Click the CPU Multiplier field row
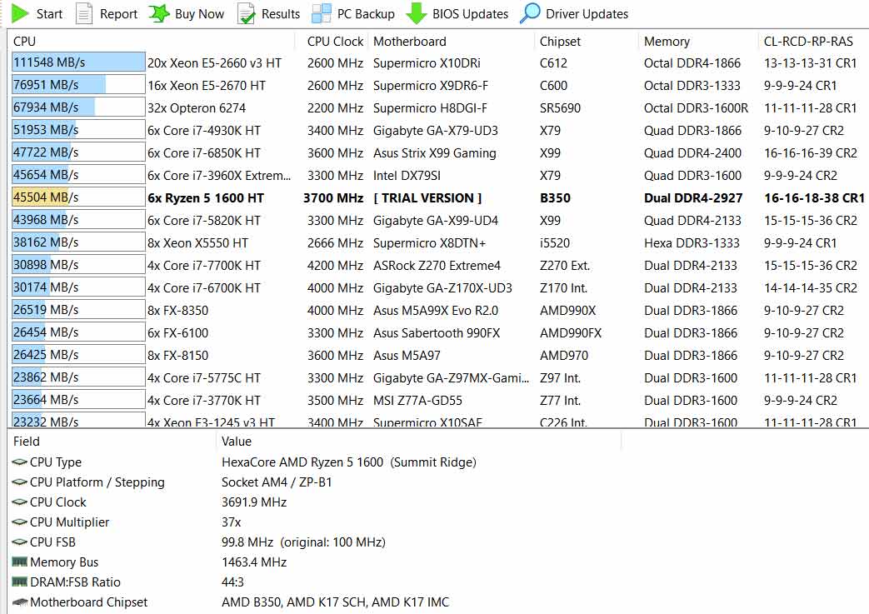 coord(69,522)
